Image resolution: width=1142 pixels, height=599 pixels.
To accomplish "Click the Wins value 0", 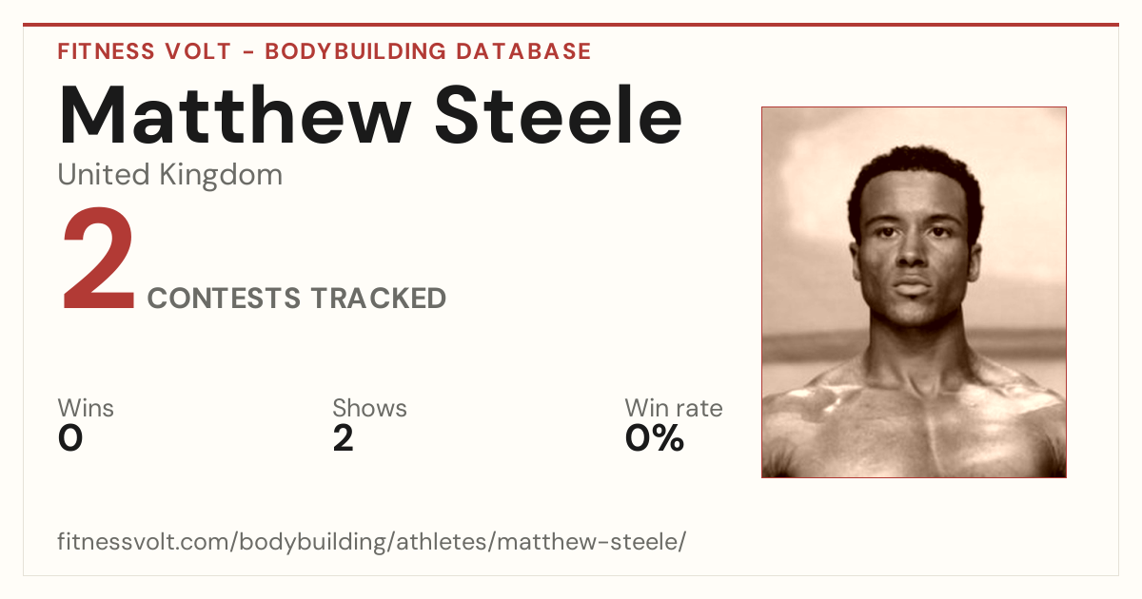I will 70,439.
